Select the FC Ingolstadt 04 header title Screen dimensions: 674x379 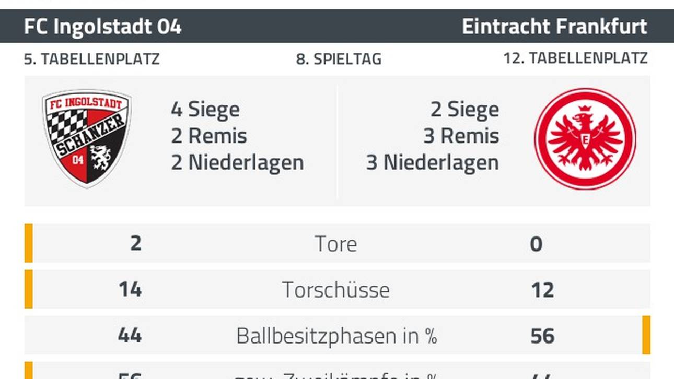(103, 27)
